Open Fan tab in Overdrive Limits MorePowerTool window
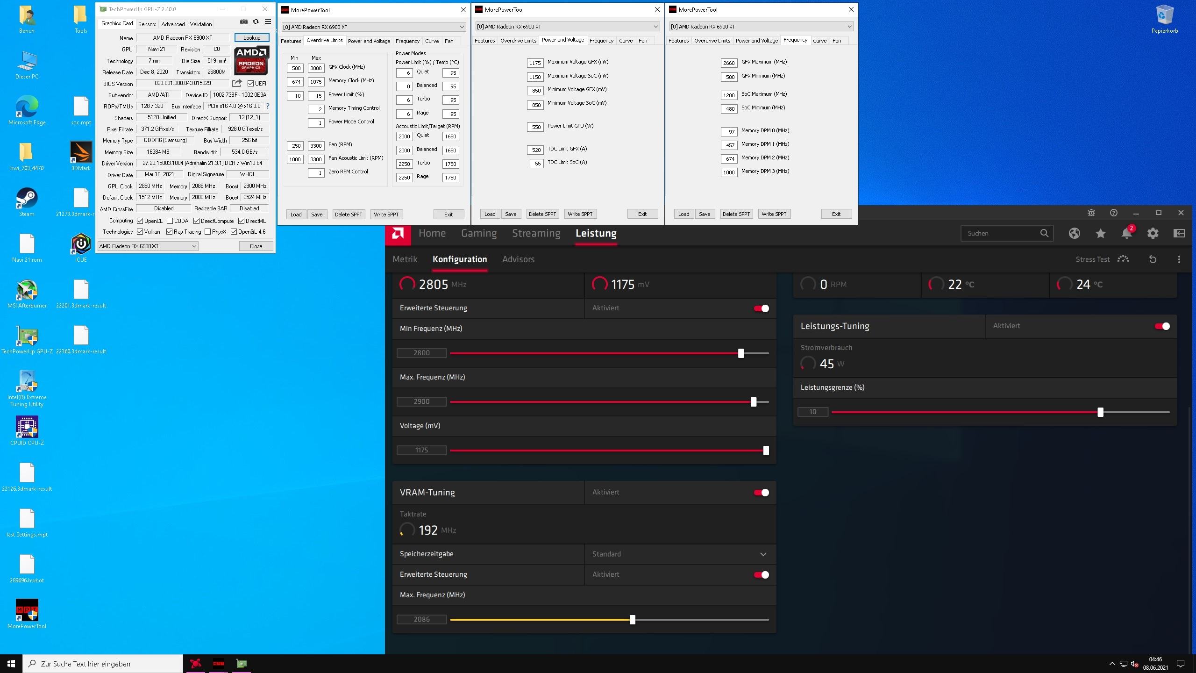1196x673 pixels. 449,41
